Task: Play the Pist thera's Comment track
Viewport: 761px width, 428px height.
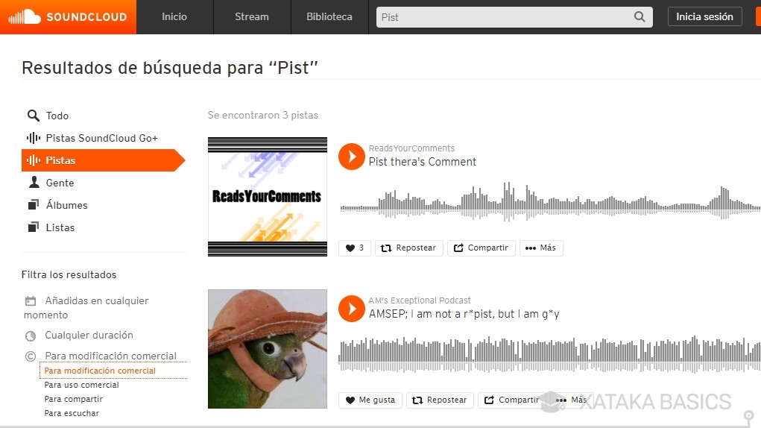Action: pyautogui.click(x=351, y=157)
